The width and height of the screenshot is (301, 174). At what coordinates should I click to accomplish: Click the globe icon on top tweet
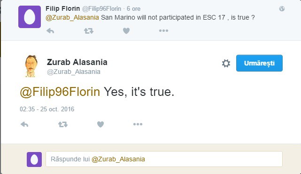coord(282,8)
